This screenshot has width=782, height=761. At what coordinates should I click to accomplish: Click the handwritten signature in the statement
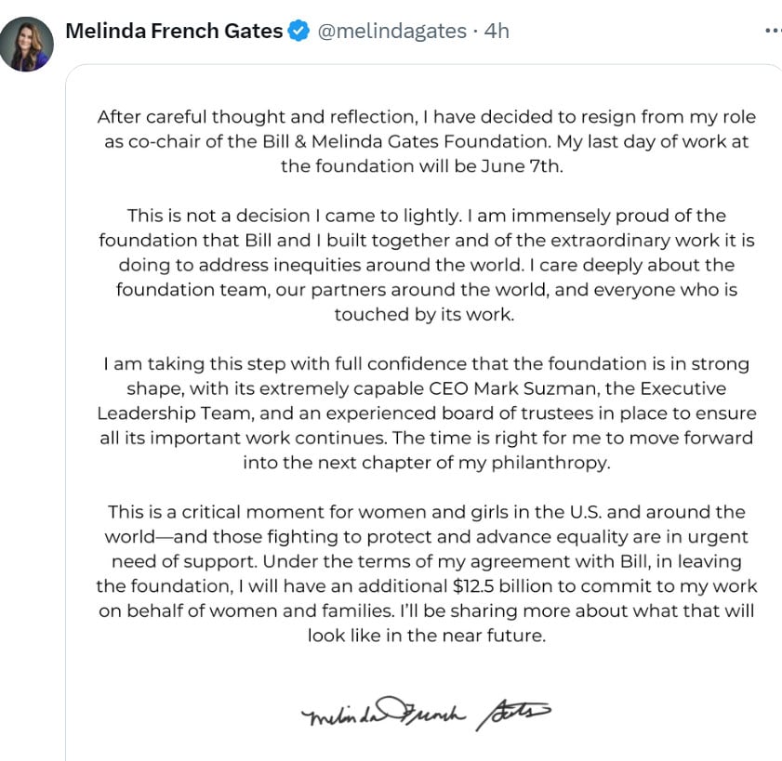pos(427,715)
